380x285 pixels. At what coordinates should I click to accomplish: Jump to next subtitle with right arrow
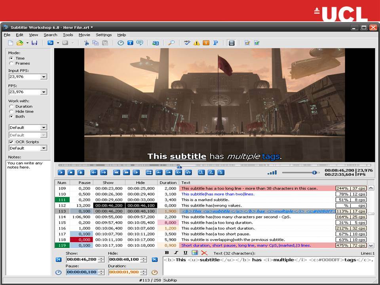pos(103,173)
